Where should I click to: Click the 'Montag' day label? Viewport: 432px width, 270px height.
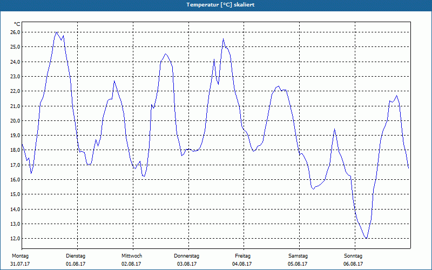tap(20, 256)
